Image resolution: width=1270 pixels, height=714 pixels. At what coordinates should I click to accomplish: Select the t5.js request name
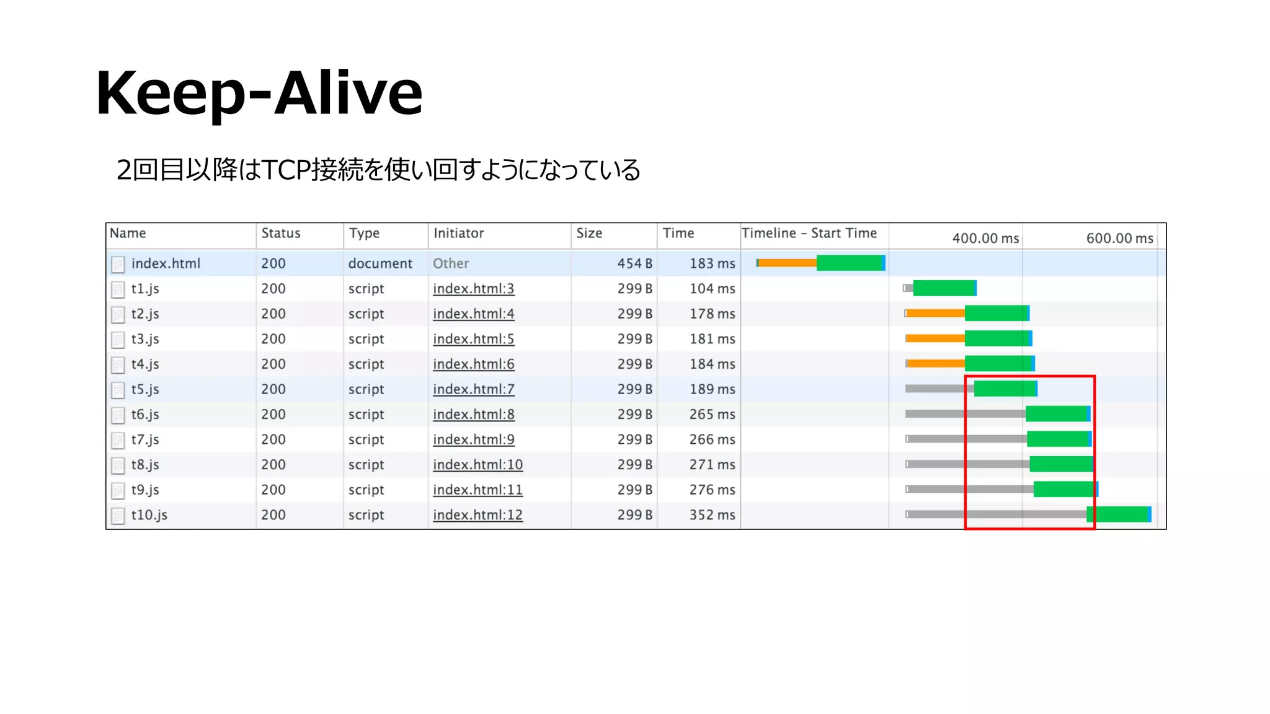(x=145, y=389)
